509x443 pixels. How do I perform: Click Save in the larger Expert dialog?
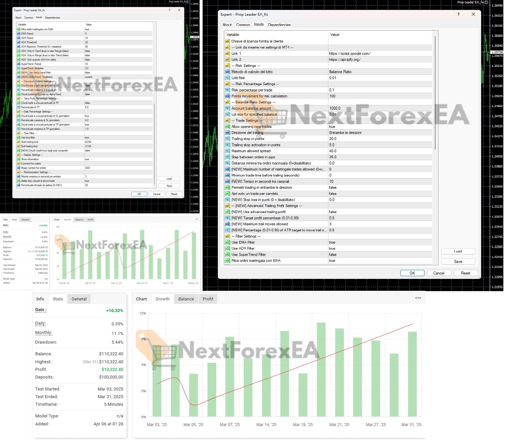(x=458, y=262)
